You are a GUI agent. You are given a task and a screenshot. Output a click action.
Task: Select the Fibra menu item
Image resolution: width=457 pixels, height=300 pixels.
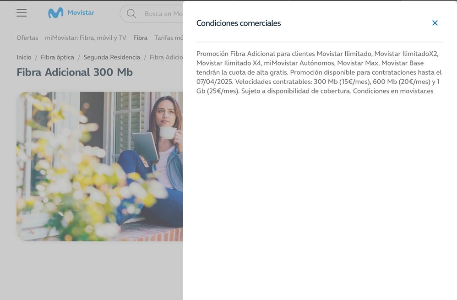tap(140, 38)
